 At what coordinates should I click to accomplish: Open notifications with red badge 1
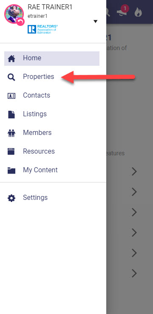(123, 11)
